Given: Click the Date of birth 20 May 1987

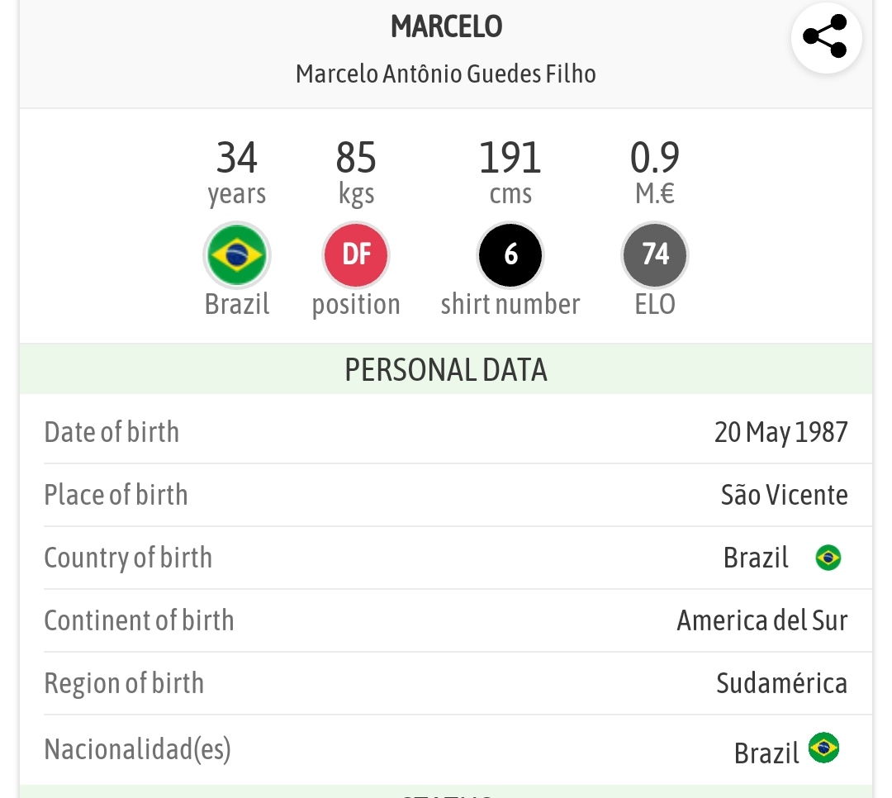Looking at the screenshot, I should 781,433.
